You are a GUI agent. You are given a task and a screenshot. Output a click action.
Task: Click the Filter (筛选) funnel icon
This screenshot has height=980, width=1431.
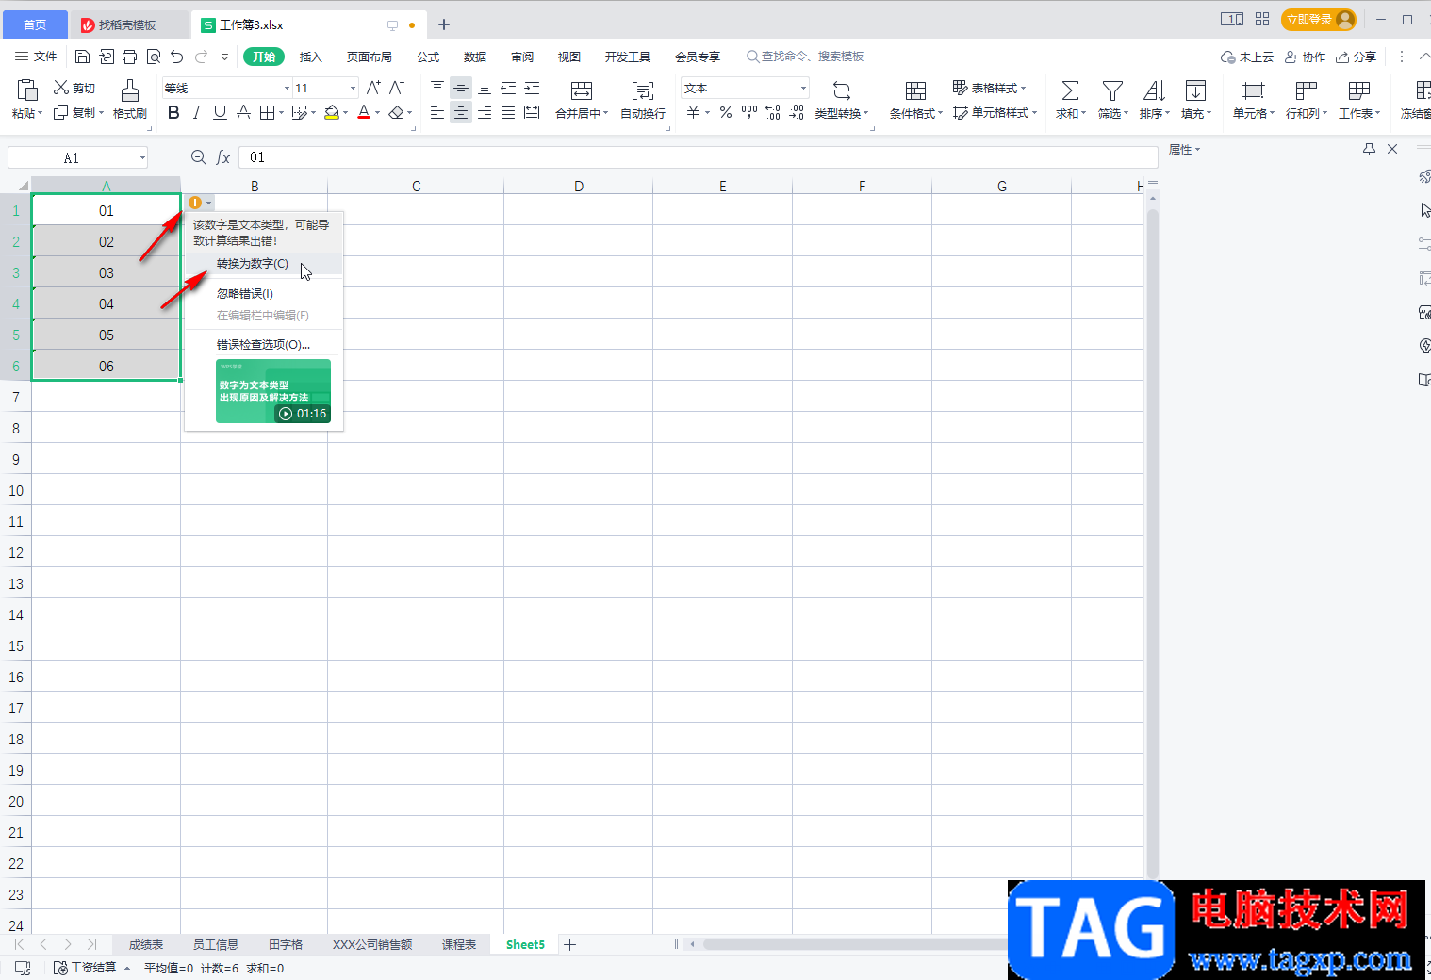(x=1112, y=90)
